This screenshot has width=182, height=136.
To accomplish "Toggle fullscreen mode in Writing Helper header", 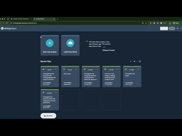I will (177, 28).
